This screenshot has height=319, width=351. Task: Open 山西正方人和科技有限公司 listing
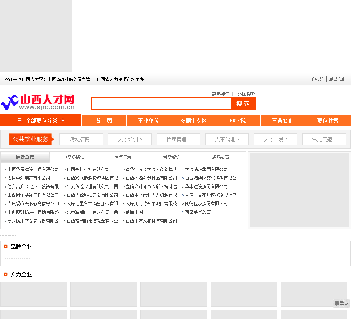[x=151, y=221]
